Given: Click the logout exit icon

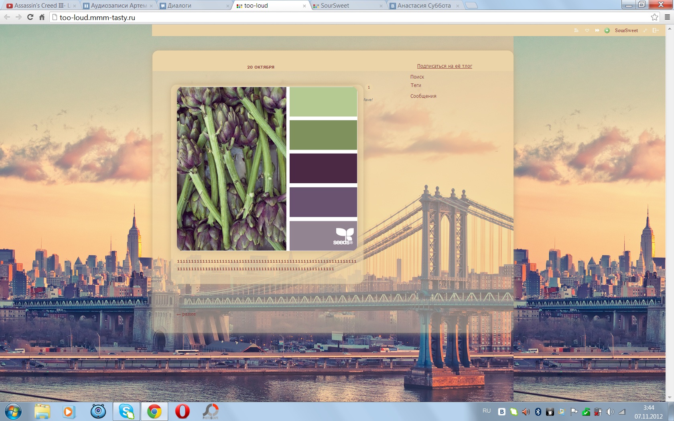Looking at the screenshot, I should 656,30.
